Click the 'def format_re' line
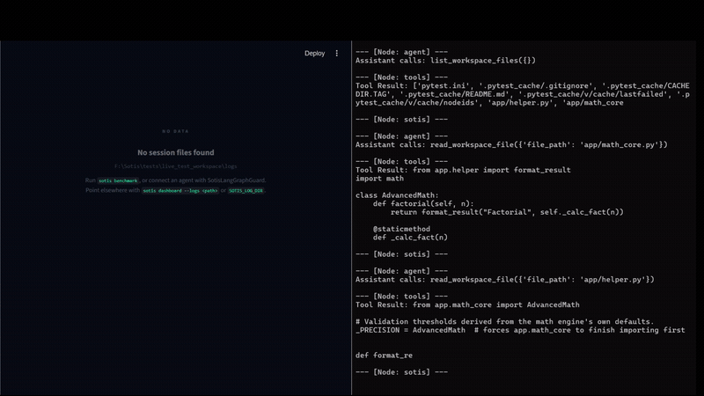This screenshot has height=396, width=704. pos(384,356)
